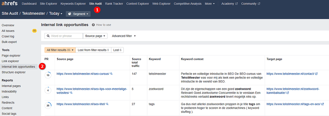
Task: Inspect the seo-cursus URL with magnifier icon
Action: tap(111, 74)
